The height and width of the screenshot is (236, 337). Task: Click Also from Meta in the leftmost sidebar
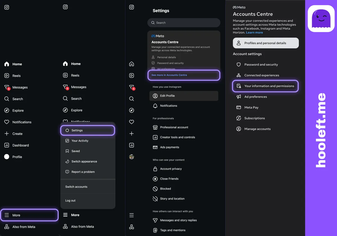click(20, 227)
